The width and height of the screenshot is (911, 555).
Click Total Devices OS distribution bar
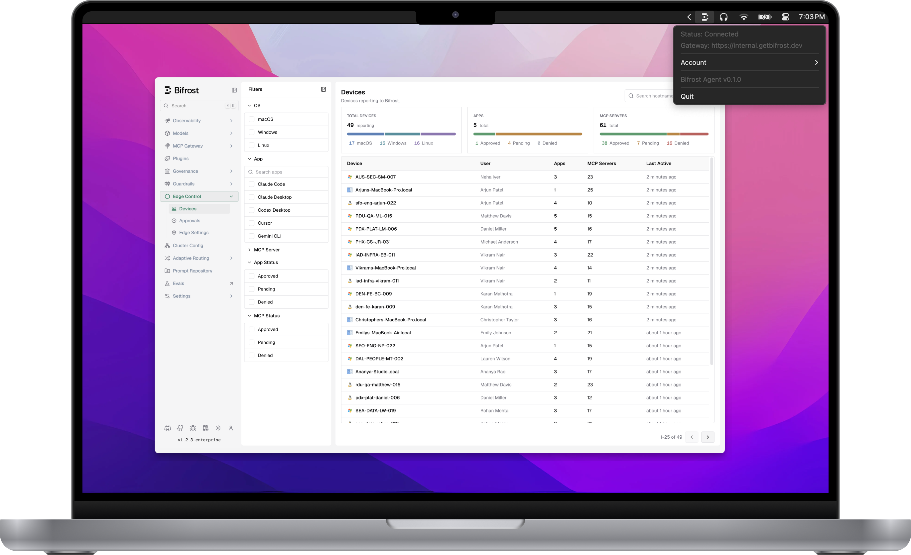pos(401,134)
